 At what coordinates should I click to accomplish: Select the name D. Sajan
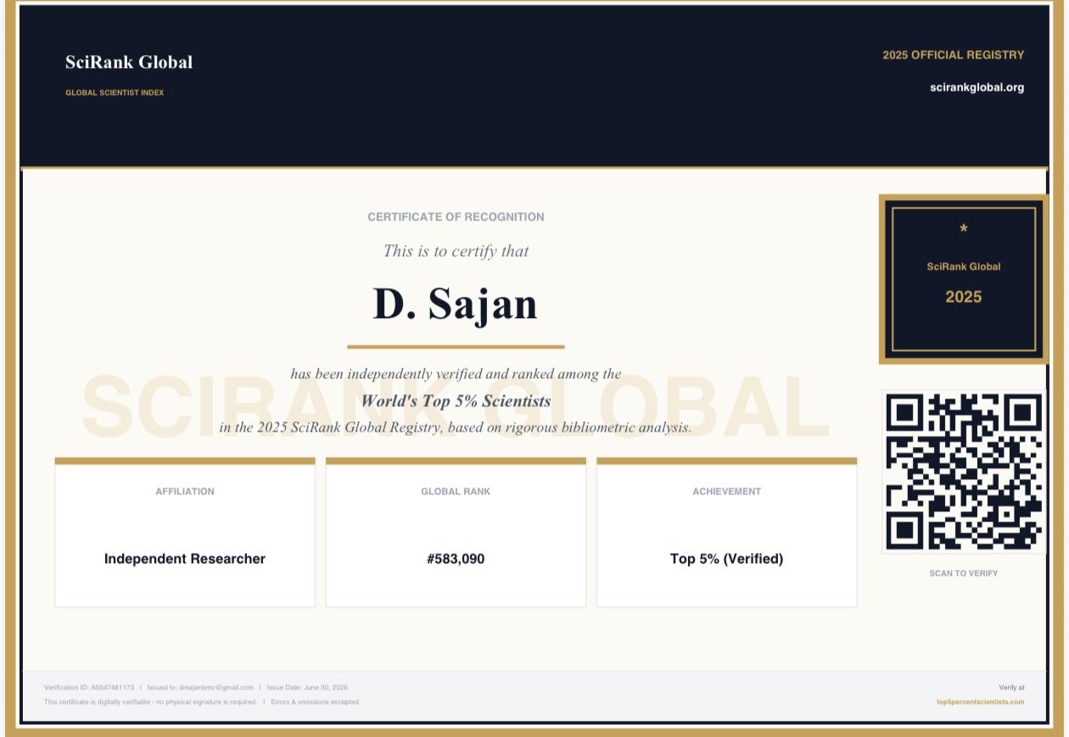(x=456, y=304)
